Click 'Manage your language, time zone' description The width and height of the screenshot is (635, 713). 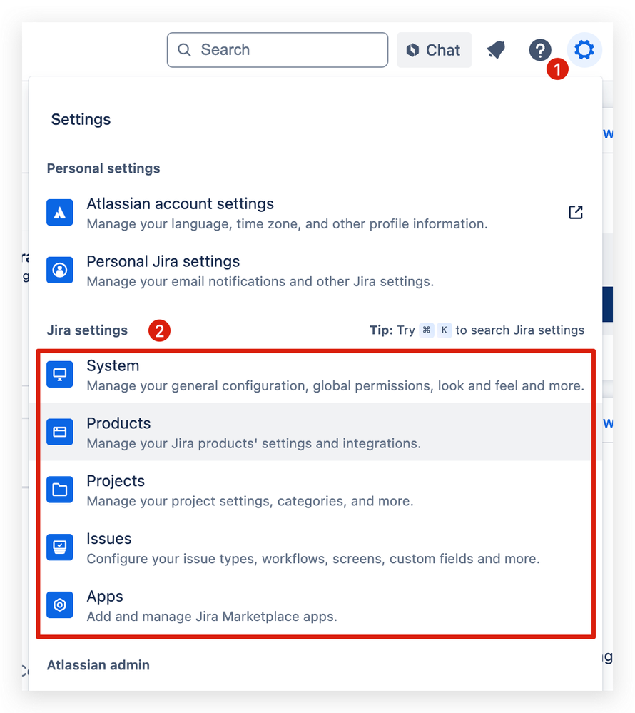coord(287,224)
